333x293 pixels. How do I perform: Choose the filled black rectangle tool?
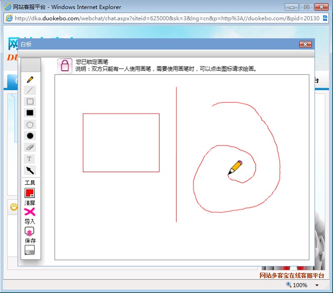tap(30, 113)
